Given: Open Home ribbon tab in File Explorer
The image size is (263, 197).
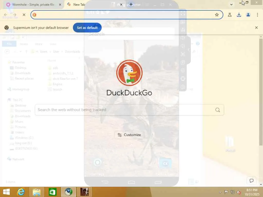Looking at the screenshot, I should [x=24, y=44].
